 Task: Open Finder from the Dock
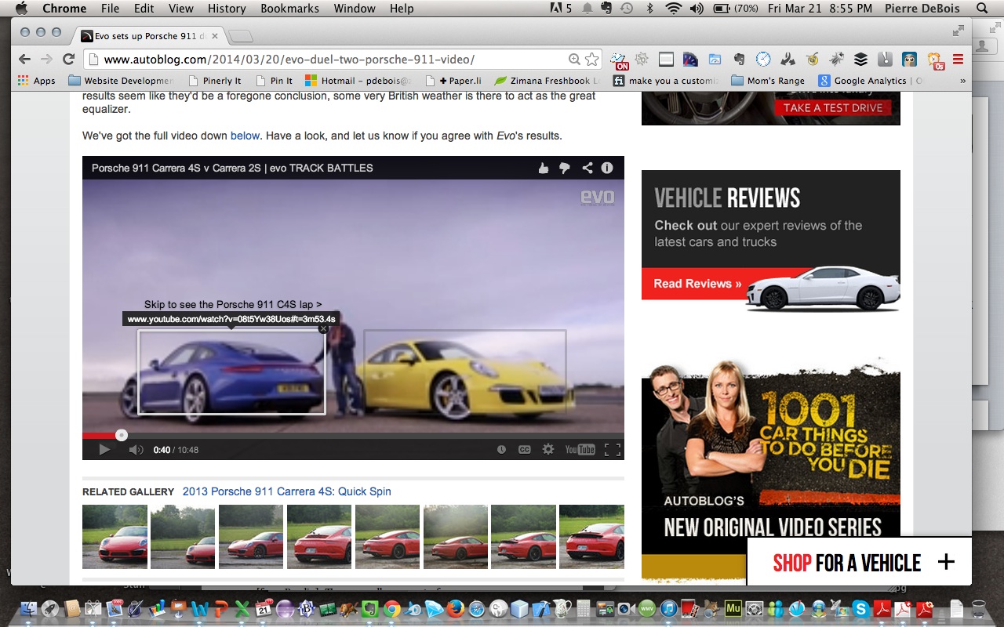pyautogui.click(x=29, y=608)
